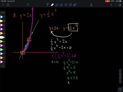Choose the red-orange solid pen preset
Image resolution: width=123 pixels, height=92 pixels.
click(x=3, y=58)
